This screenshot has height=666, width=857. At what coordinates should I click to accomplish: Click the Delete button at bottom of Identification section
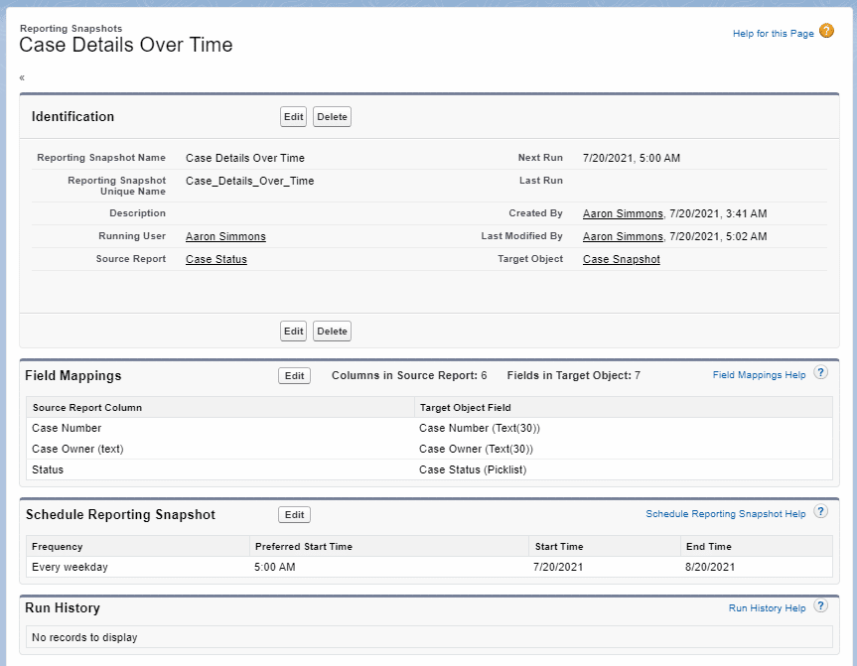333,332
